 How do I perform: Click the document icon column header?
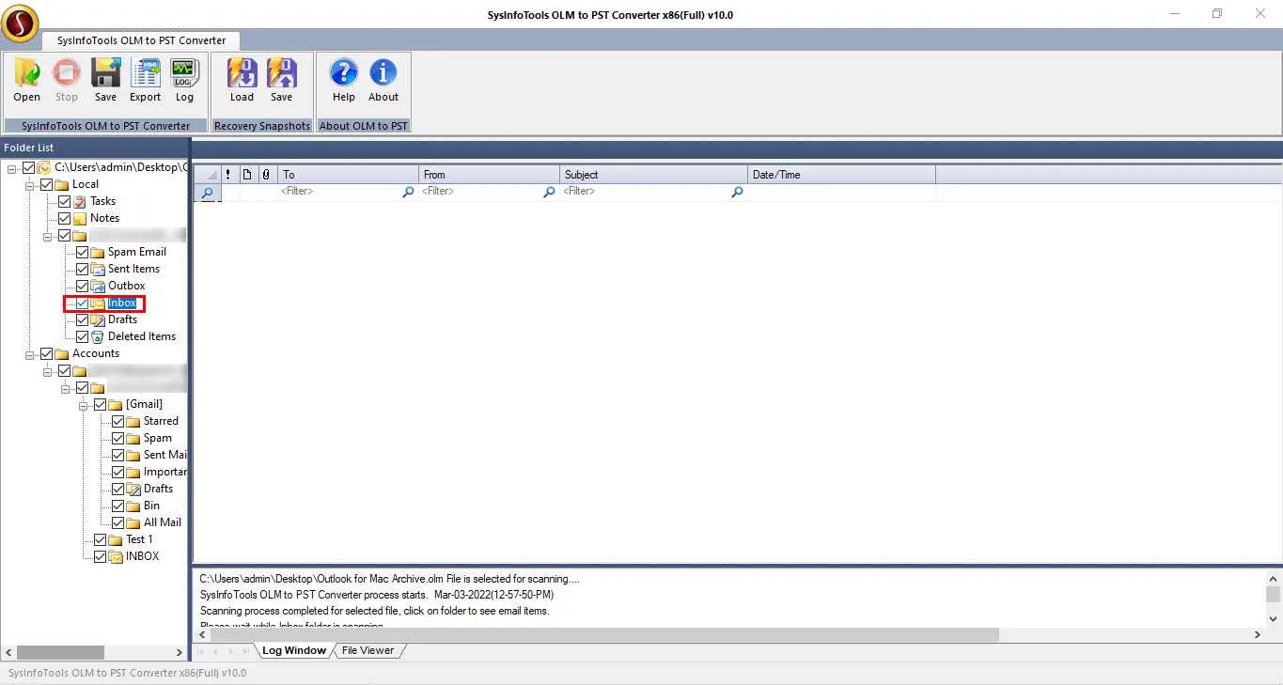point(247,175)
